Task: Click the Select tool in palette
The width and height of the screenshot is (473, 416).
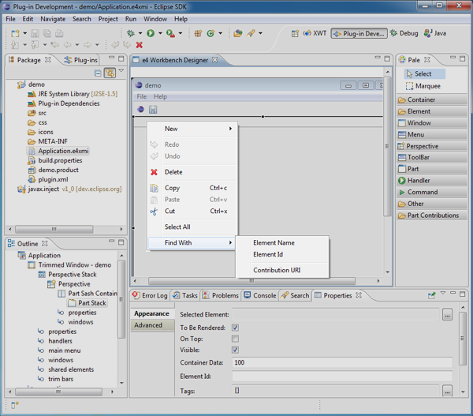Action: pos(423,73)
